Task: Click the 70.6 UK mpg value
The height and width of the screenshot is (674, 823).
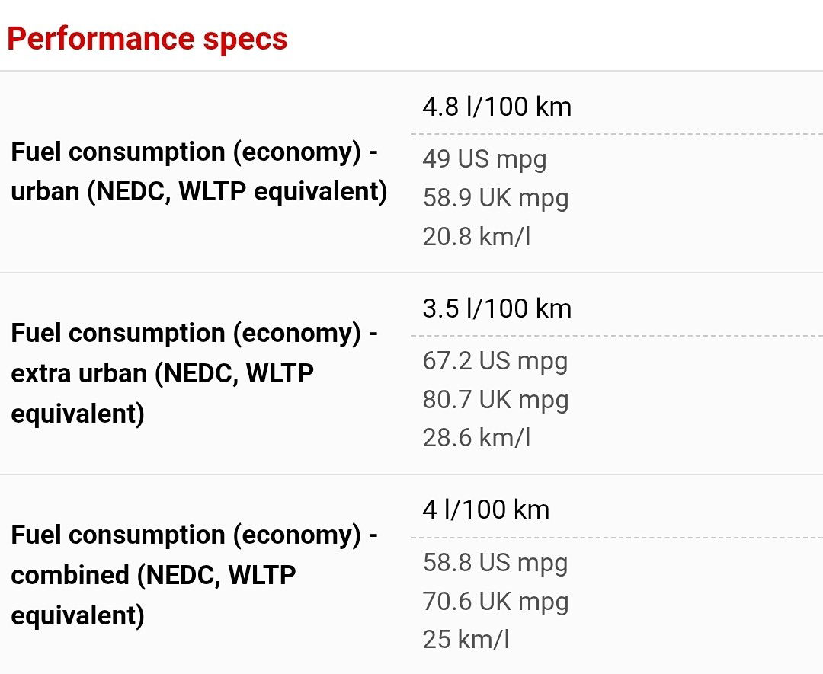Action: (x=495, y=601)
